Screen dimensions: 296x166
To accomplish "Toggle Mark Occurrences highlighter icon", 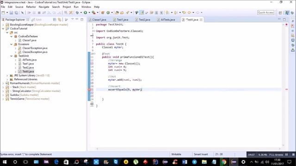I will [142, 12].
